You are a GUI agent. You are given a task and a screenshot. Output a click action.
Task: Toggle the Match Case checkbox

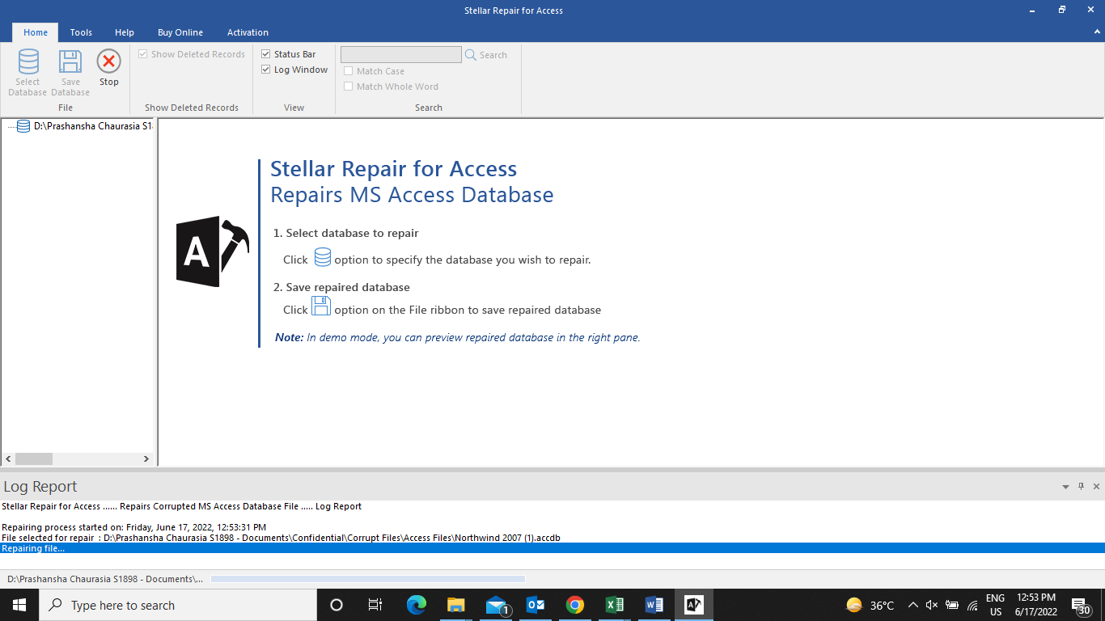click(348, 71)
